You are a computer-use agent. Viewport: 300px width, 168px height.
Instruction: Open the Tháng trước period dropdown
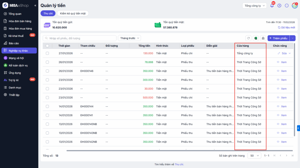point(129,38)
